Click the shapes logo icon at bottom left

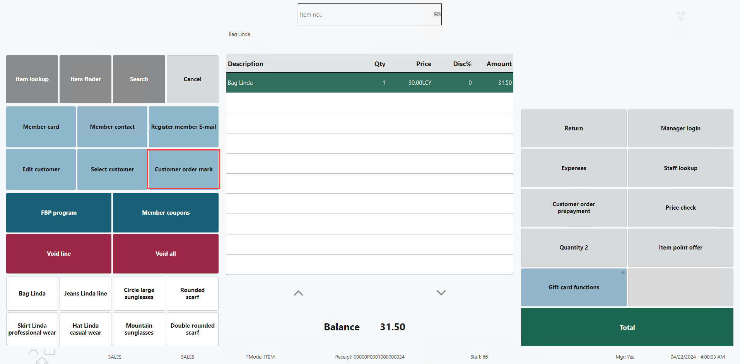(41, 356)
